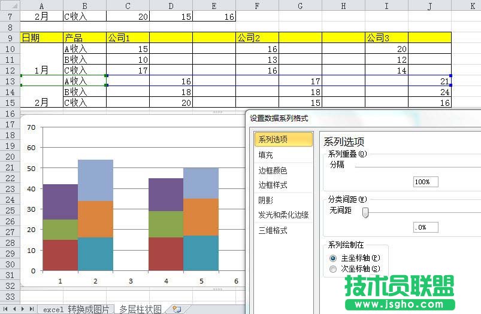This screenshot has width=481, height=314.
Task: Click teal bottom segment of column 5
Action: coord(201,253)
